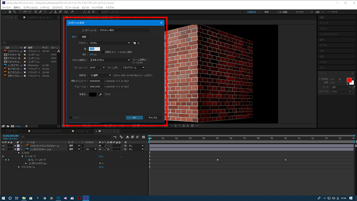The width and height of the screenshot is (357, 201).
Task: Click the delete preset trash icon
Action: click(x=139, y=43)
